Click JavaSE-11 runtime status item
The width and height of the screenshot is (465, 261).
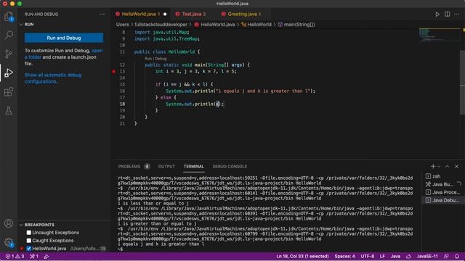[427, 256]
